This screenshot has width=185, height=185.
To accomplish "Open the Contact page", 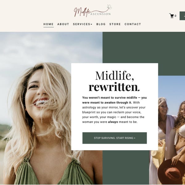I will [133, 24].
